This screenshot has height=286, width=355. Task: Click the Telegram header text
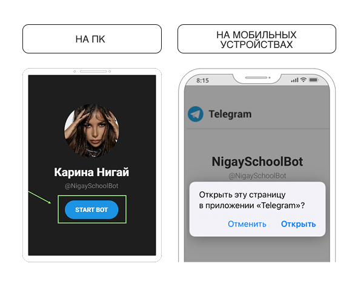point(230,114)
